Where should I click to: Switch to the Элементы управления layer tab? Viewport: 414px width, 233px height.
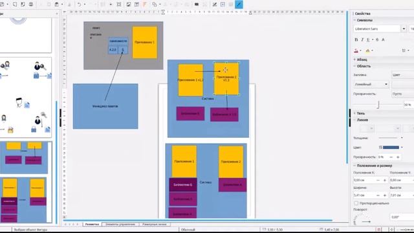(120, 224)
